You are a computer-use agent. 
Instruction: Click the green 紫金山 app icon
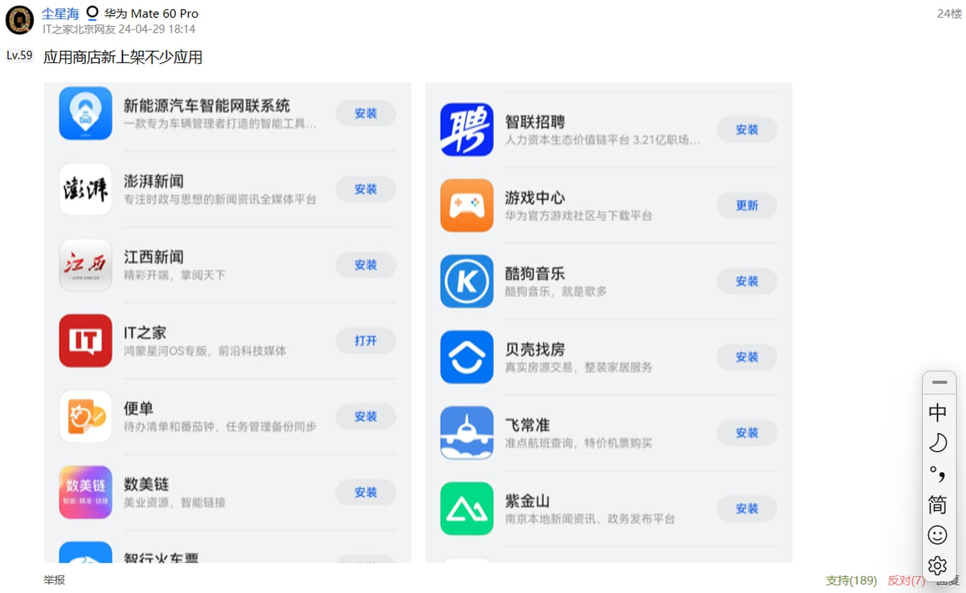pos(467,509)
